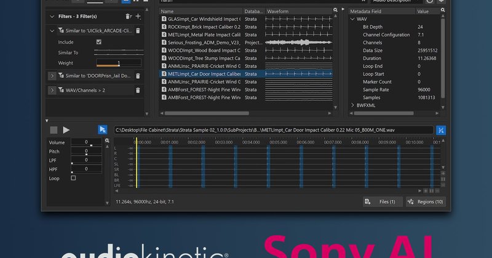492x258 pixels.
Task: Click the Waveform column header
Action: [x=299, y=11]
